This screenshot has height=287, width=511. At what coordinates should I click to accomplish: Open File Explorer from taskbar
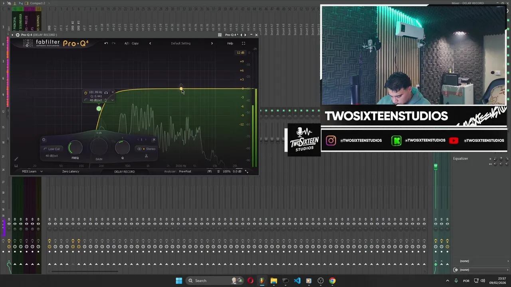(273, 281)
